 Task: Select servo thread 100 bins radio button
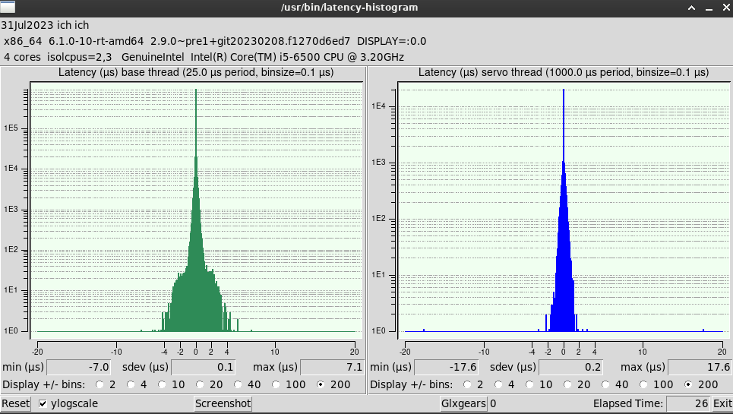point(643,384)
